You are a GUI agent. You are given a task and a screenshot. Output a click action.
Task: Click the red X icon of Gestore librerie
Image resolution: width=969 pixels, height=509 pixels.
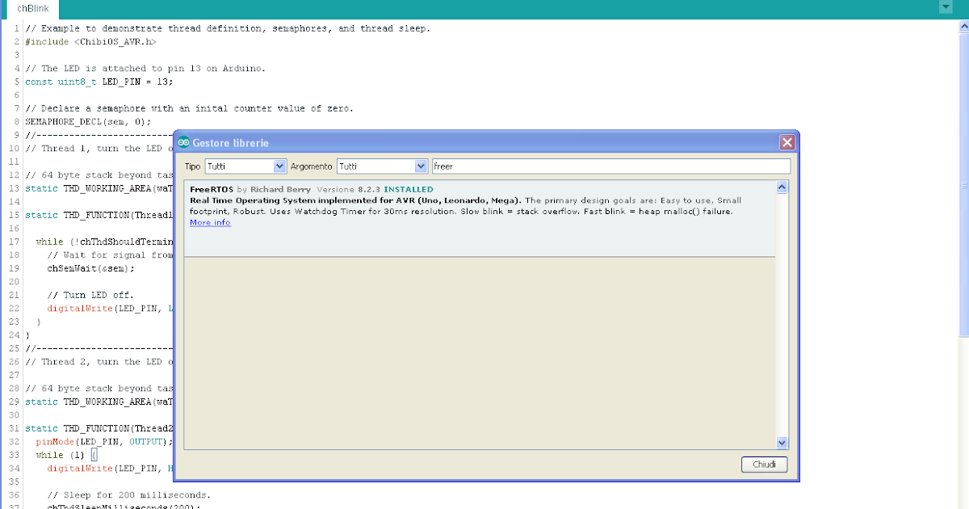click(787, 141)
